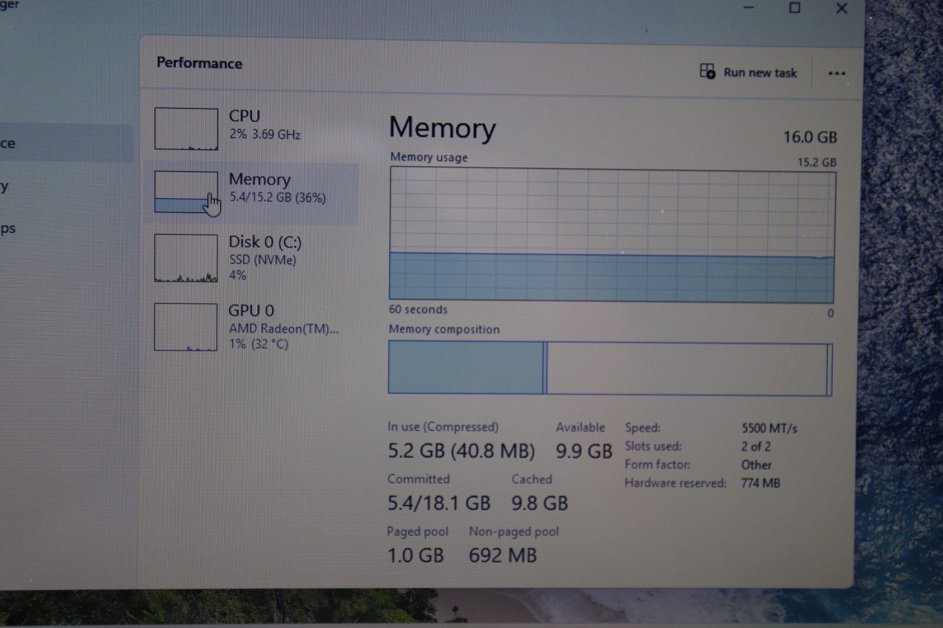Click the 16.0 GB total memory label

coord(810,137)
